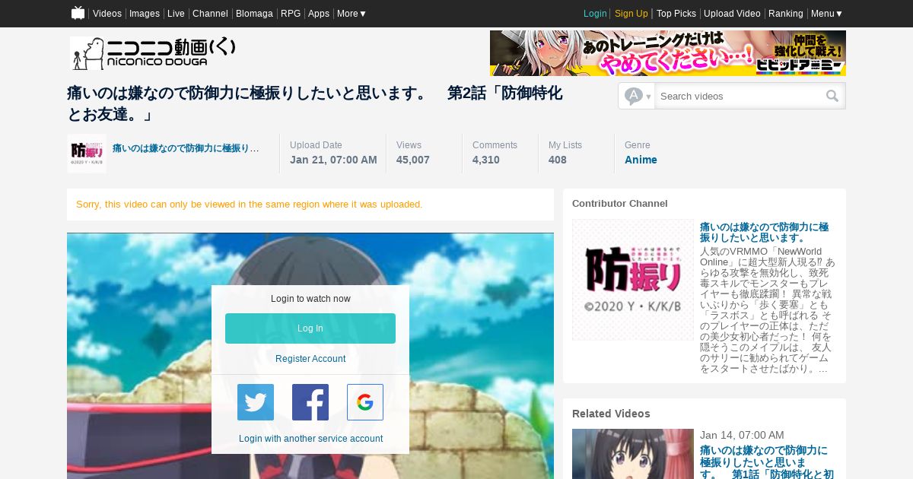Click Register Account link
Viewport: 913px width, 479px height.
click(x=310, y=359)
